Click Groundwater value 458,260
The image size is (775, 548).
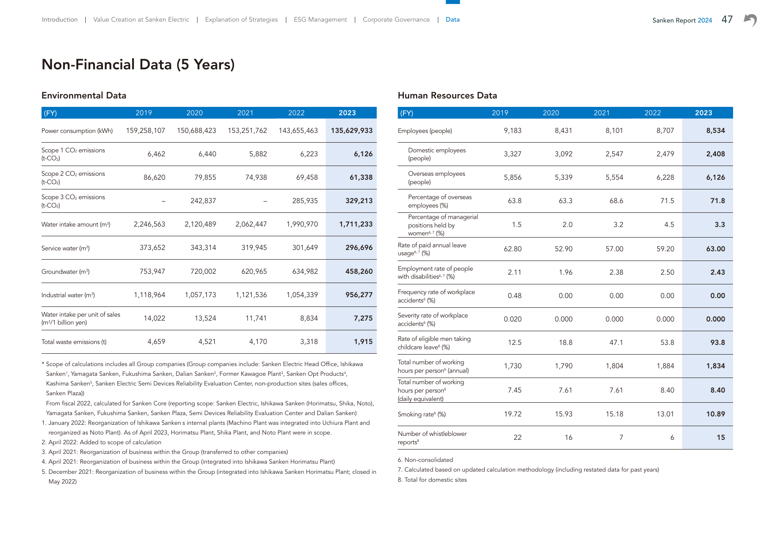(x=359, y=272)
